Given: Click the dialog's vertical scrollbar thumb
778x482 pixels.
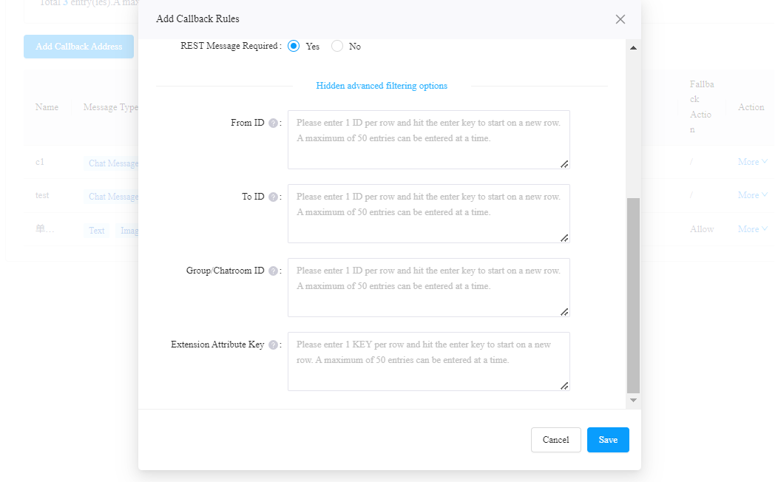Looking at the screenshot, I should (633, 295).
